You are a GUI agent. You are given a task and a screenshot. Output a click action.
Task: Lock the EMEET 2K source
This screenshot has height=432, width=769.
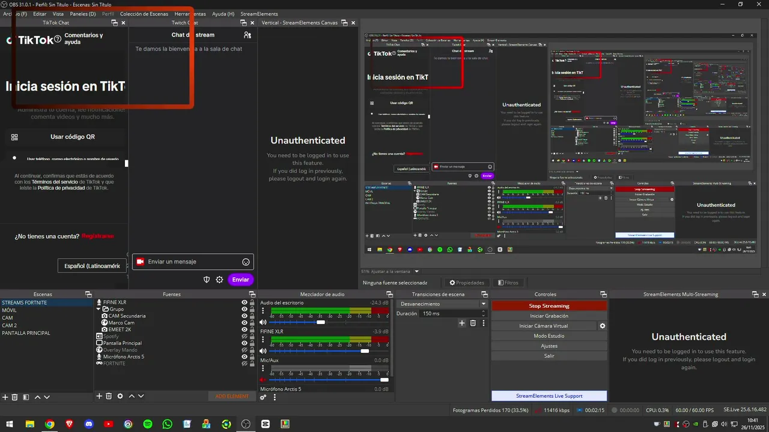252,329
